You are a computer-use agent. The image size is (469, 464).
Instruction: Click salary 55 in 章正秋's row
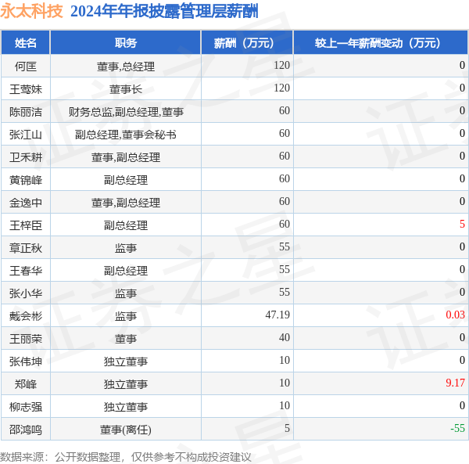pos(285,246)
